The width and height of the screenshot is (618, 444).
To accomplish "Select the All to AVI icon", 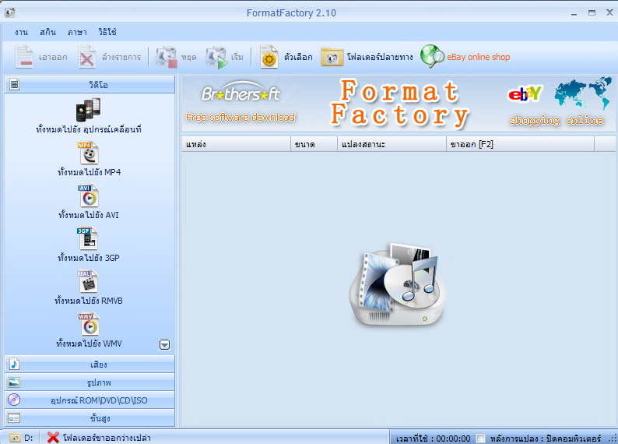I will pos(88,196).
